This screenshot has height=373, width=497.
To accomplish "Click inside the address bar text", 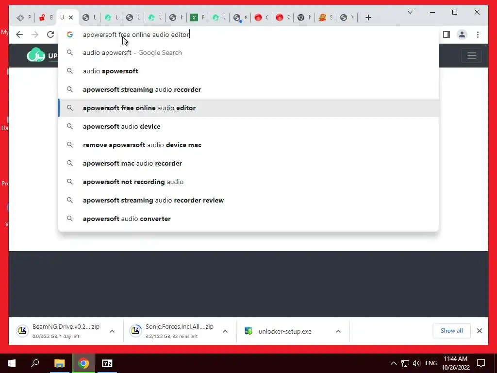I will tap(136, 34).
